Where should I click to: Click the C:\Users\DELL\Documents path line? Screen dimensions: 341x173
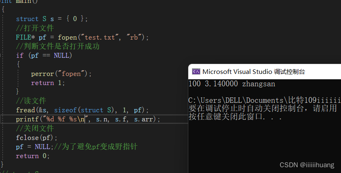click(265, 100)
